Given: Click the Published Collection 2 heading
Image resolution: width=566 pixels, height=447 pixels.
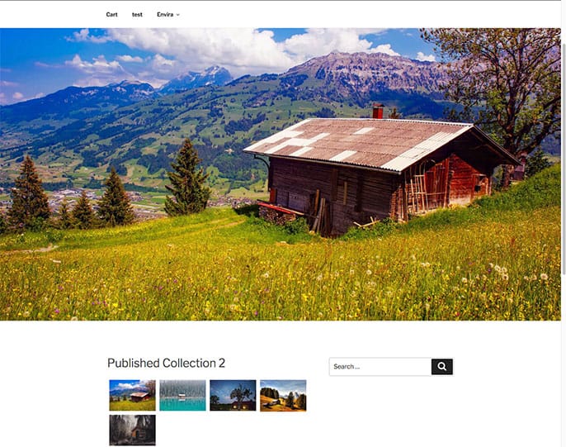Looking at the screenshot, I should [166, 363].
